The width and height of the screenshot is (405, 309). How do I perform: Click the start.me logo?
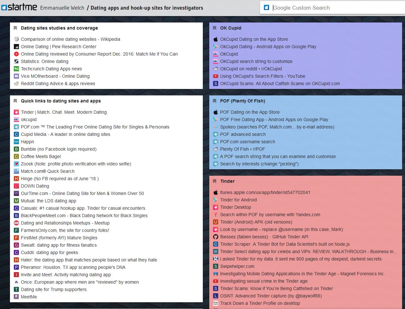tap(19, 7)
